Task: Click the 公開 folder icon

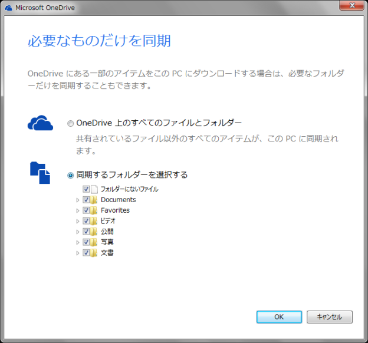Action: coord(94,232)
